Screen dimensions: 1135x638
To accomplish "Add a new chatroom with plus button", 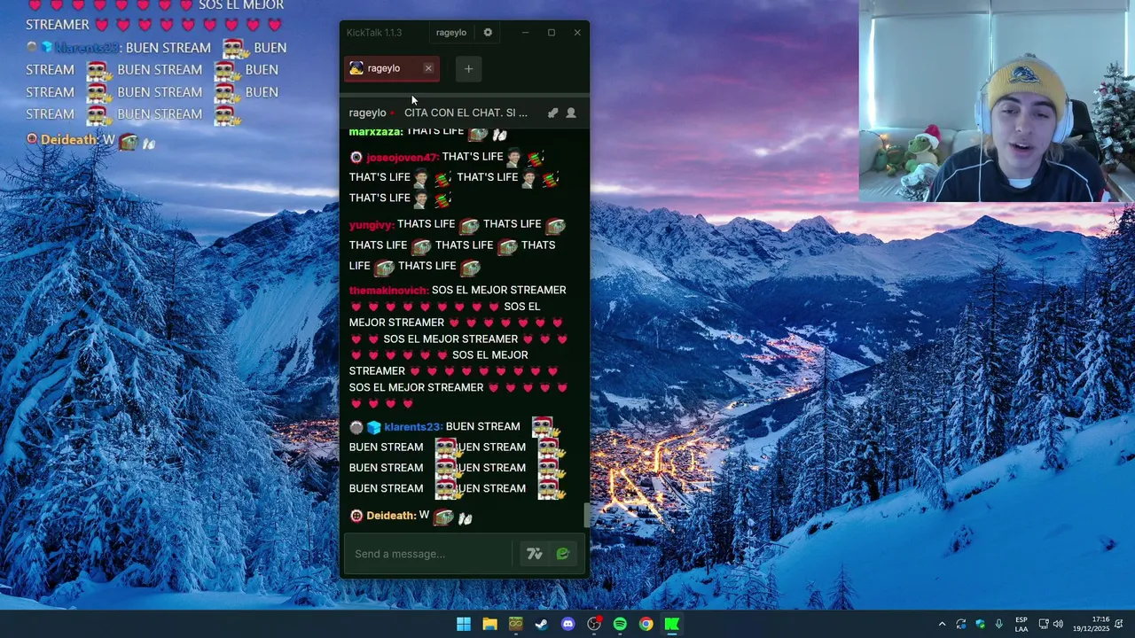I will pyautogui.click(x=468, y=68).
